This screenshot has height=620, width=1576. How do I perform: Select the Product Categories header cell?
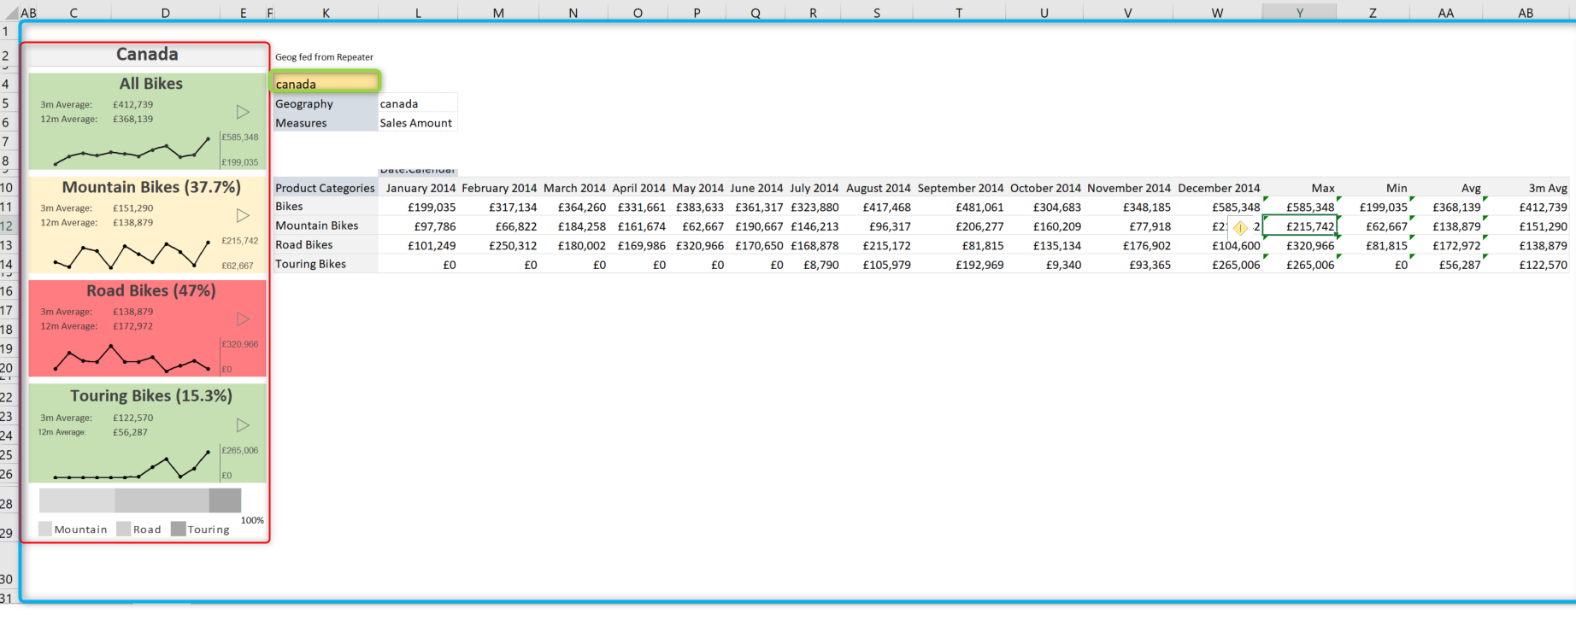point(325,188)
